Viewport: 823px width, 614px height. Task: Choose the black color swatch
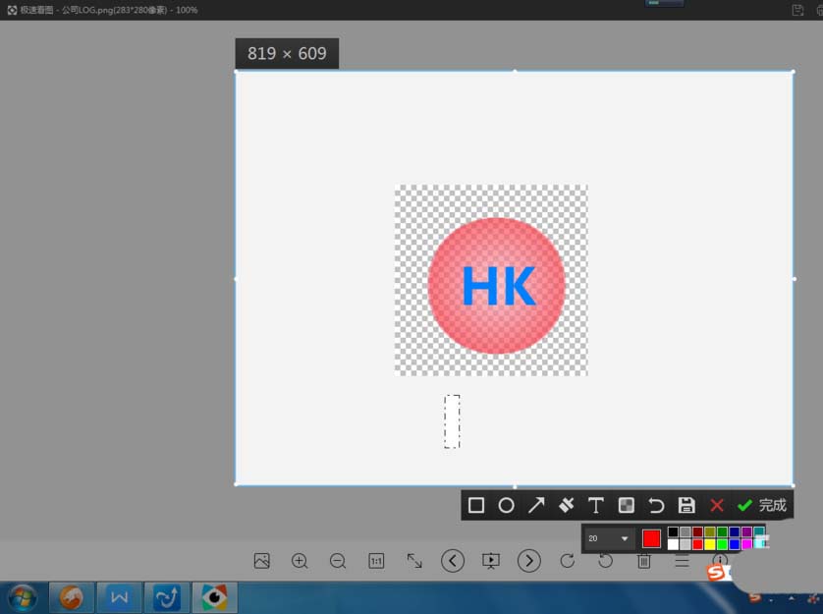click(x=673, y=532)
